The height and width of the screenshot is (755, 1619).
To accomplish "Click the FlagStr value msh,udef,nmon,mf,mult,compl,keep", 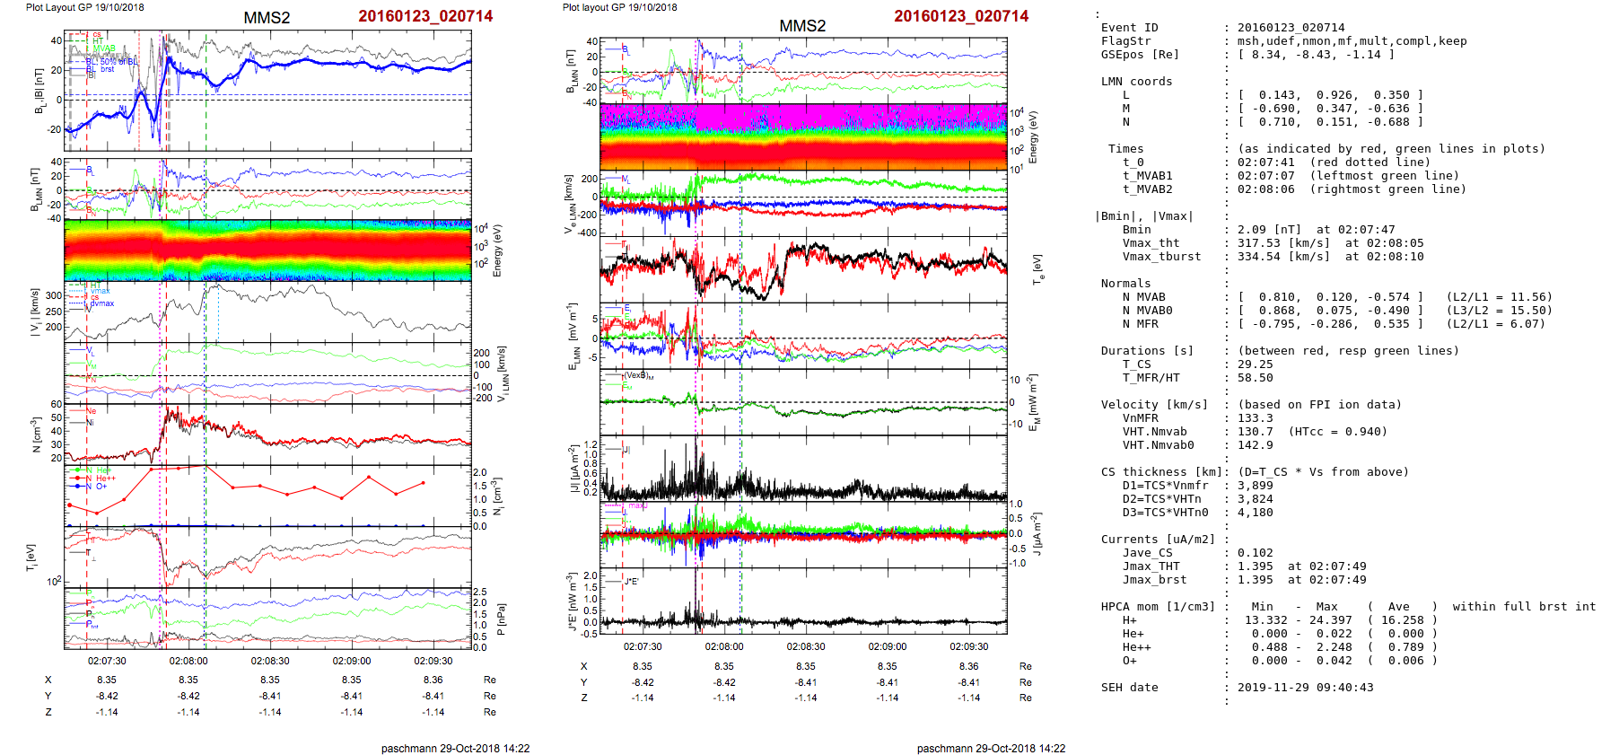I will pyautogui.click(x=1352, y=41).
